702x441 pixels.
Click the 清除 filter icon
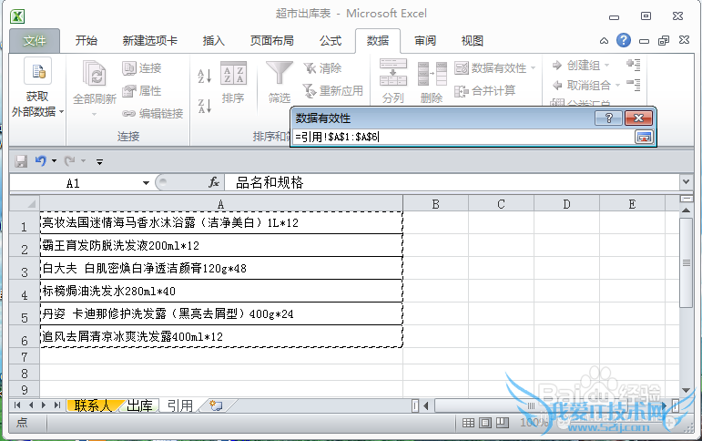coord(310,68)
